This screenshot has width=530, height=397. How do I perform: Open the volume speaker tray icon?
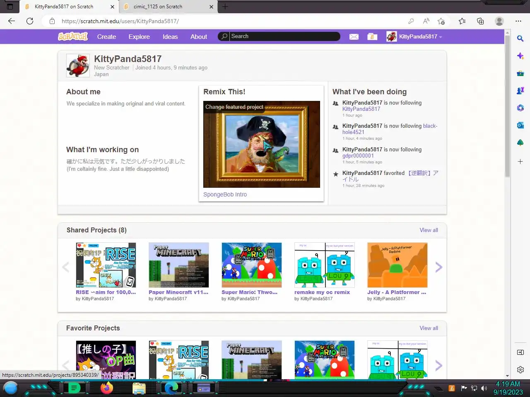click(484, 388)
